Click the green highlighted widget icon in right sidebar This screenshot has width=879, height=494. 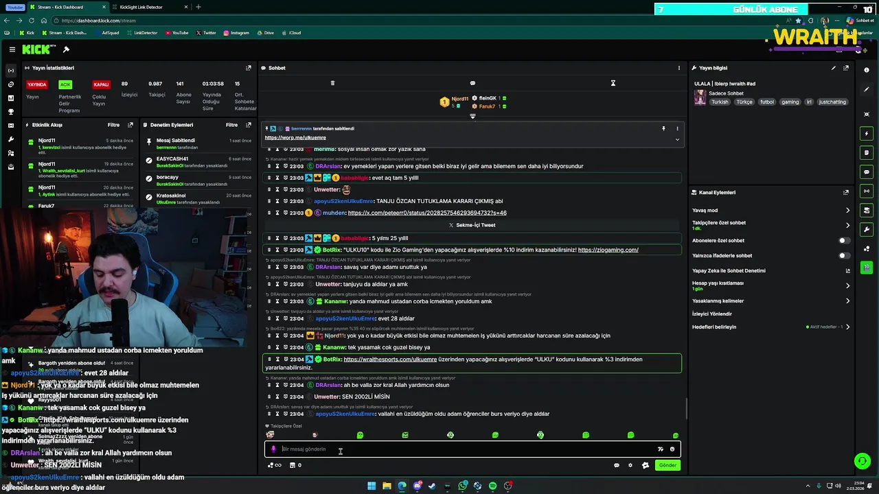point(867,268)
